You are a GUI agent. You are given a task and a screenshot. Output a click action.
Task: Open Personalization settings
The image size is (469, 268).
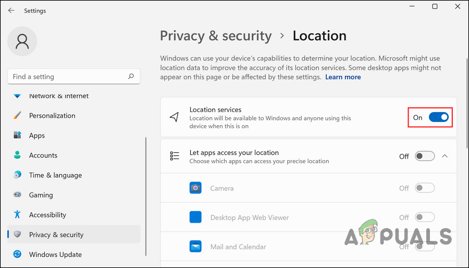74,115
